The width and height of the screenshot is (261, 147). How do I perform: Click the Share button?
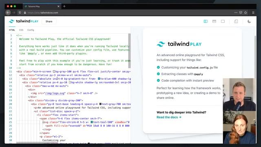click(x=49, y=21)
